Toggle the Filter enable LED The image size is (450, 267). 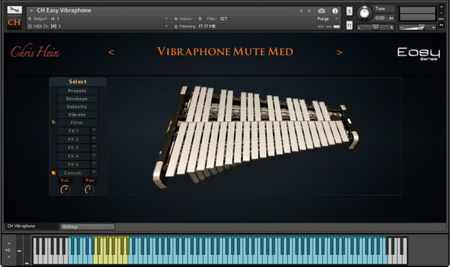click(x=53, y=123)
